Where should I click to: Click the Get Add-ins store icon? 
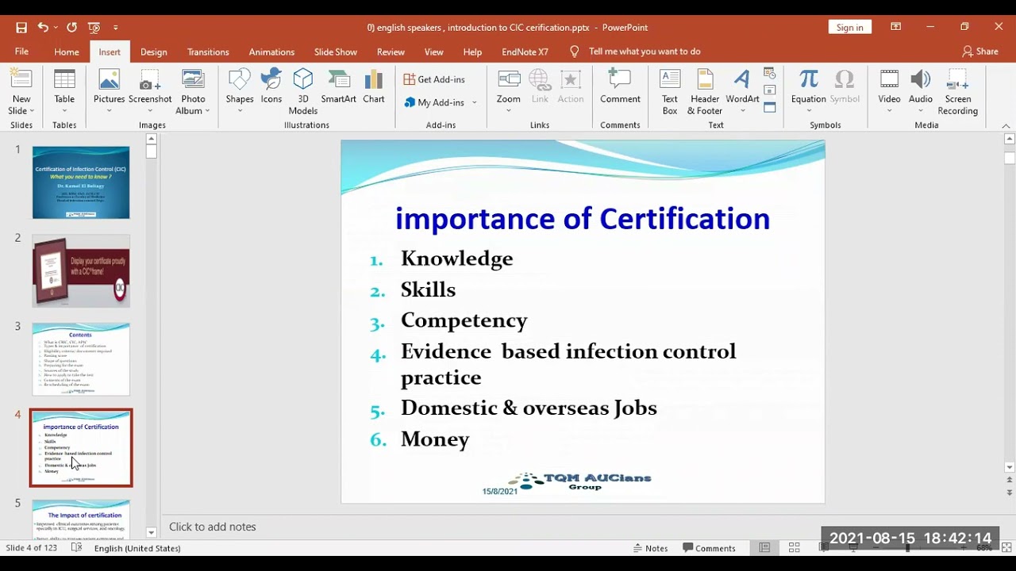coord(410,79)
